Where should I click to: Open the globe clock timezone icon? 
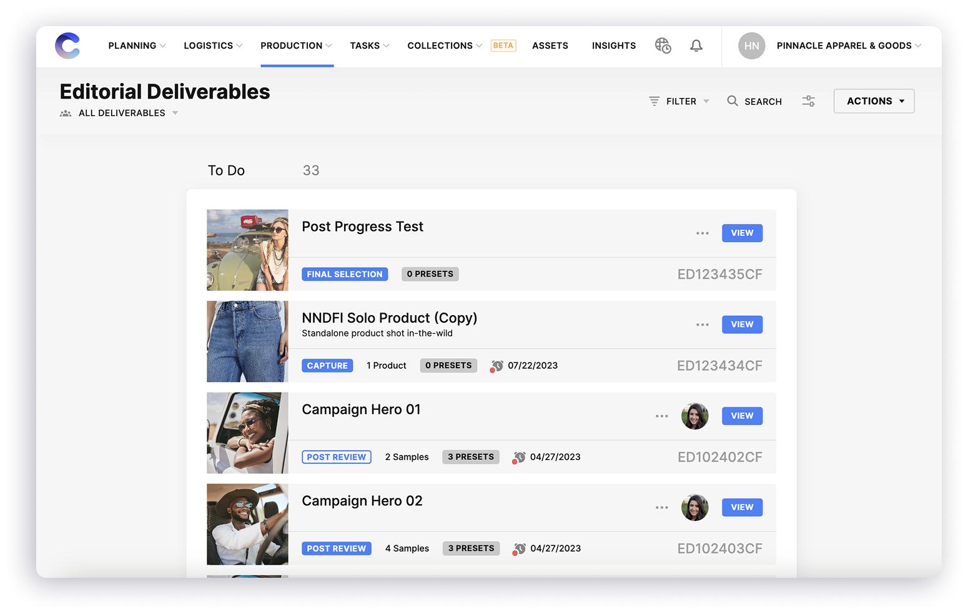coord(663,46)
